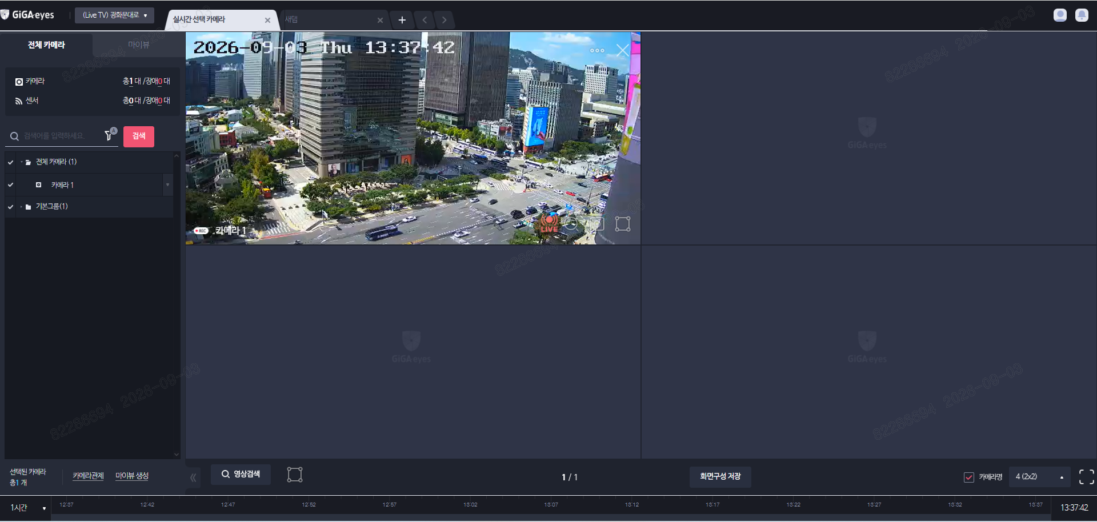1097x522 pixels.
Task: Click the clock playback icon on video
Action: [571, 224]
